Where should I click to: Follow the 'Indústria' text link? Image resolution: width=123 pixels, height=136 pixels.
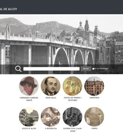tap(94, 98)
